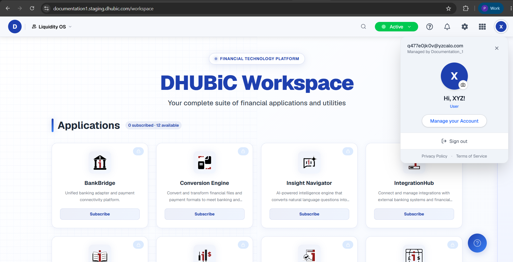Expand the Liquidity OS switcher

[x=52, y=27]
